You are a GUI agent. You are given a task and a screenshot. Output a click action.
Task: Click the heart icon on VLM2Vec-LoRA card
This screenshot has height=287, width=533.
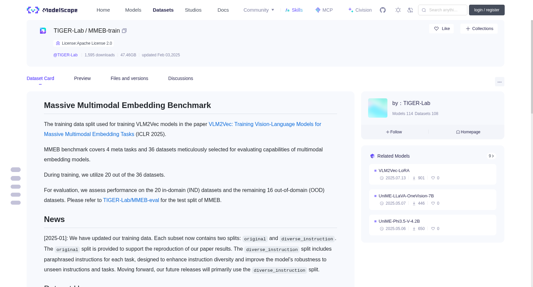pyautogui.click(x=433, y=178)
